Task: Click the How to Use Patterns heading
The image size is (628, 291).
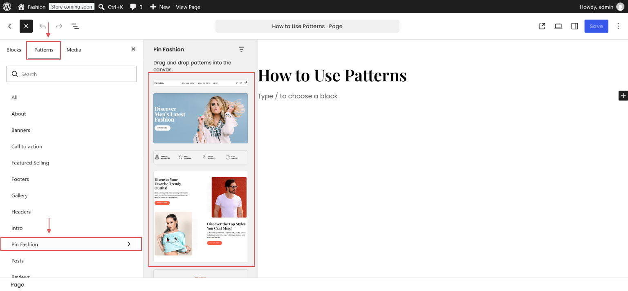Action: (x=332, y=75)
